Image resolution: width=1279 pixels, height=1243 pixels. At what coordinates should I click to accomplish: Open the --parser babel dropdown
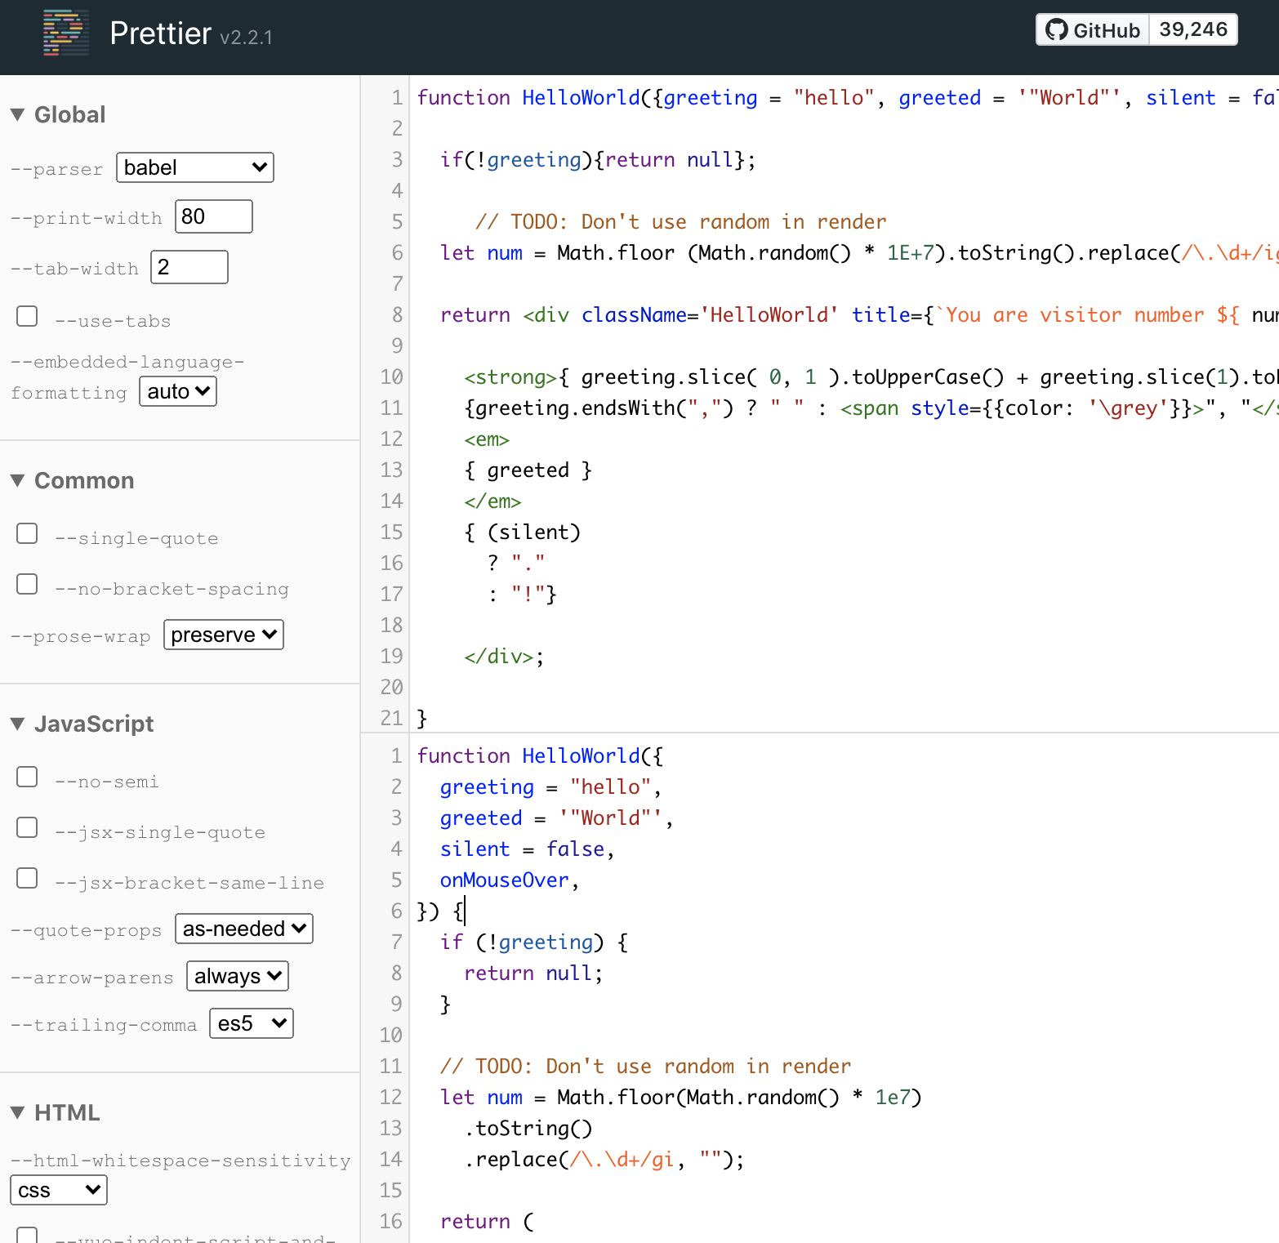(195, 168)
